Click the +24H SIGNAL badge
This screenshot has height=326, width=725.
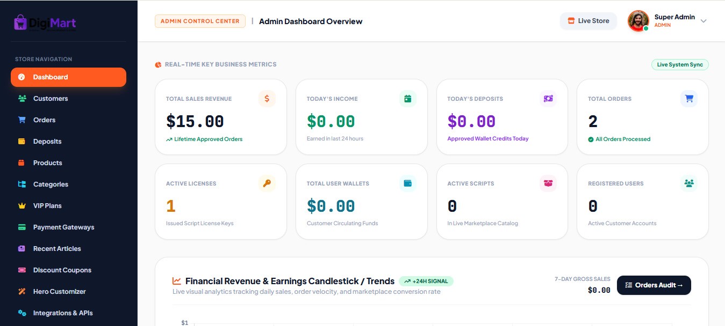(x=427, y=281)
